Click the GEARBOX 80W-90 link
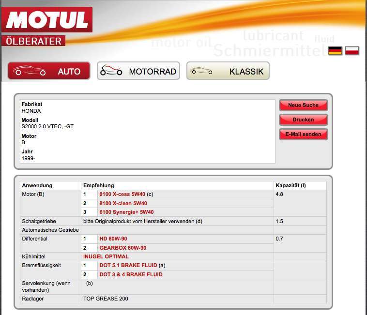This screenshot has height=315, width=367. [122, 248]
